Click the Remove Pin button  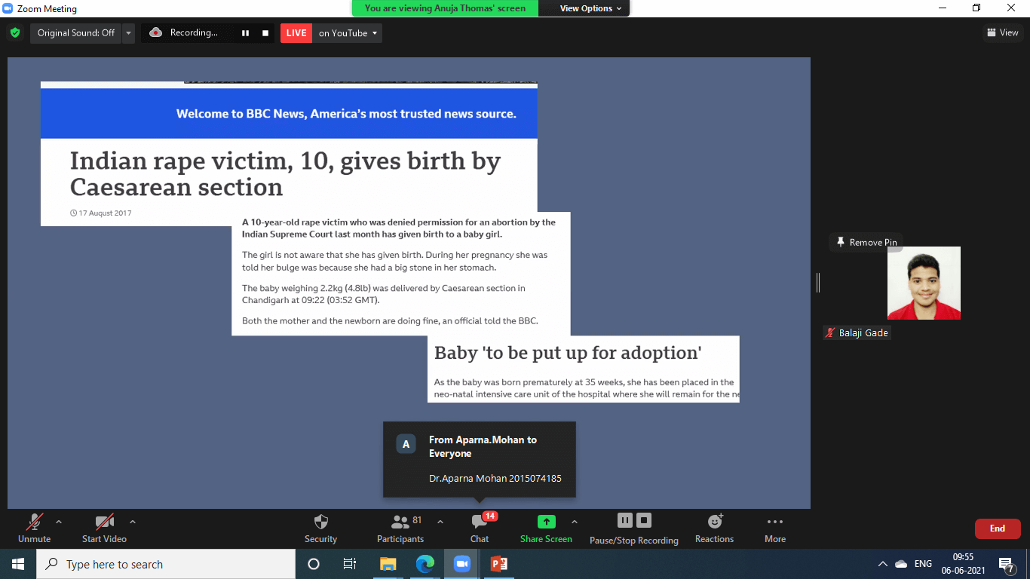866,242
